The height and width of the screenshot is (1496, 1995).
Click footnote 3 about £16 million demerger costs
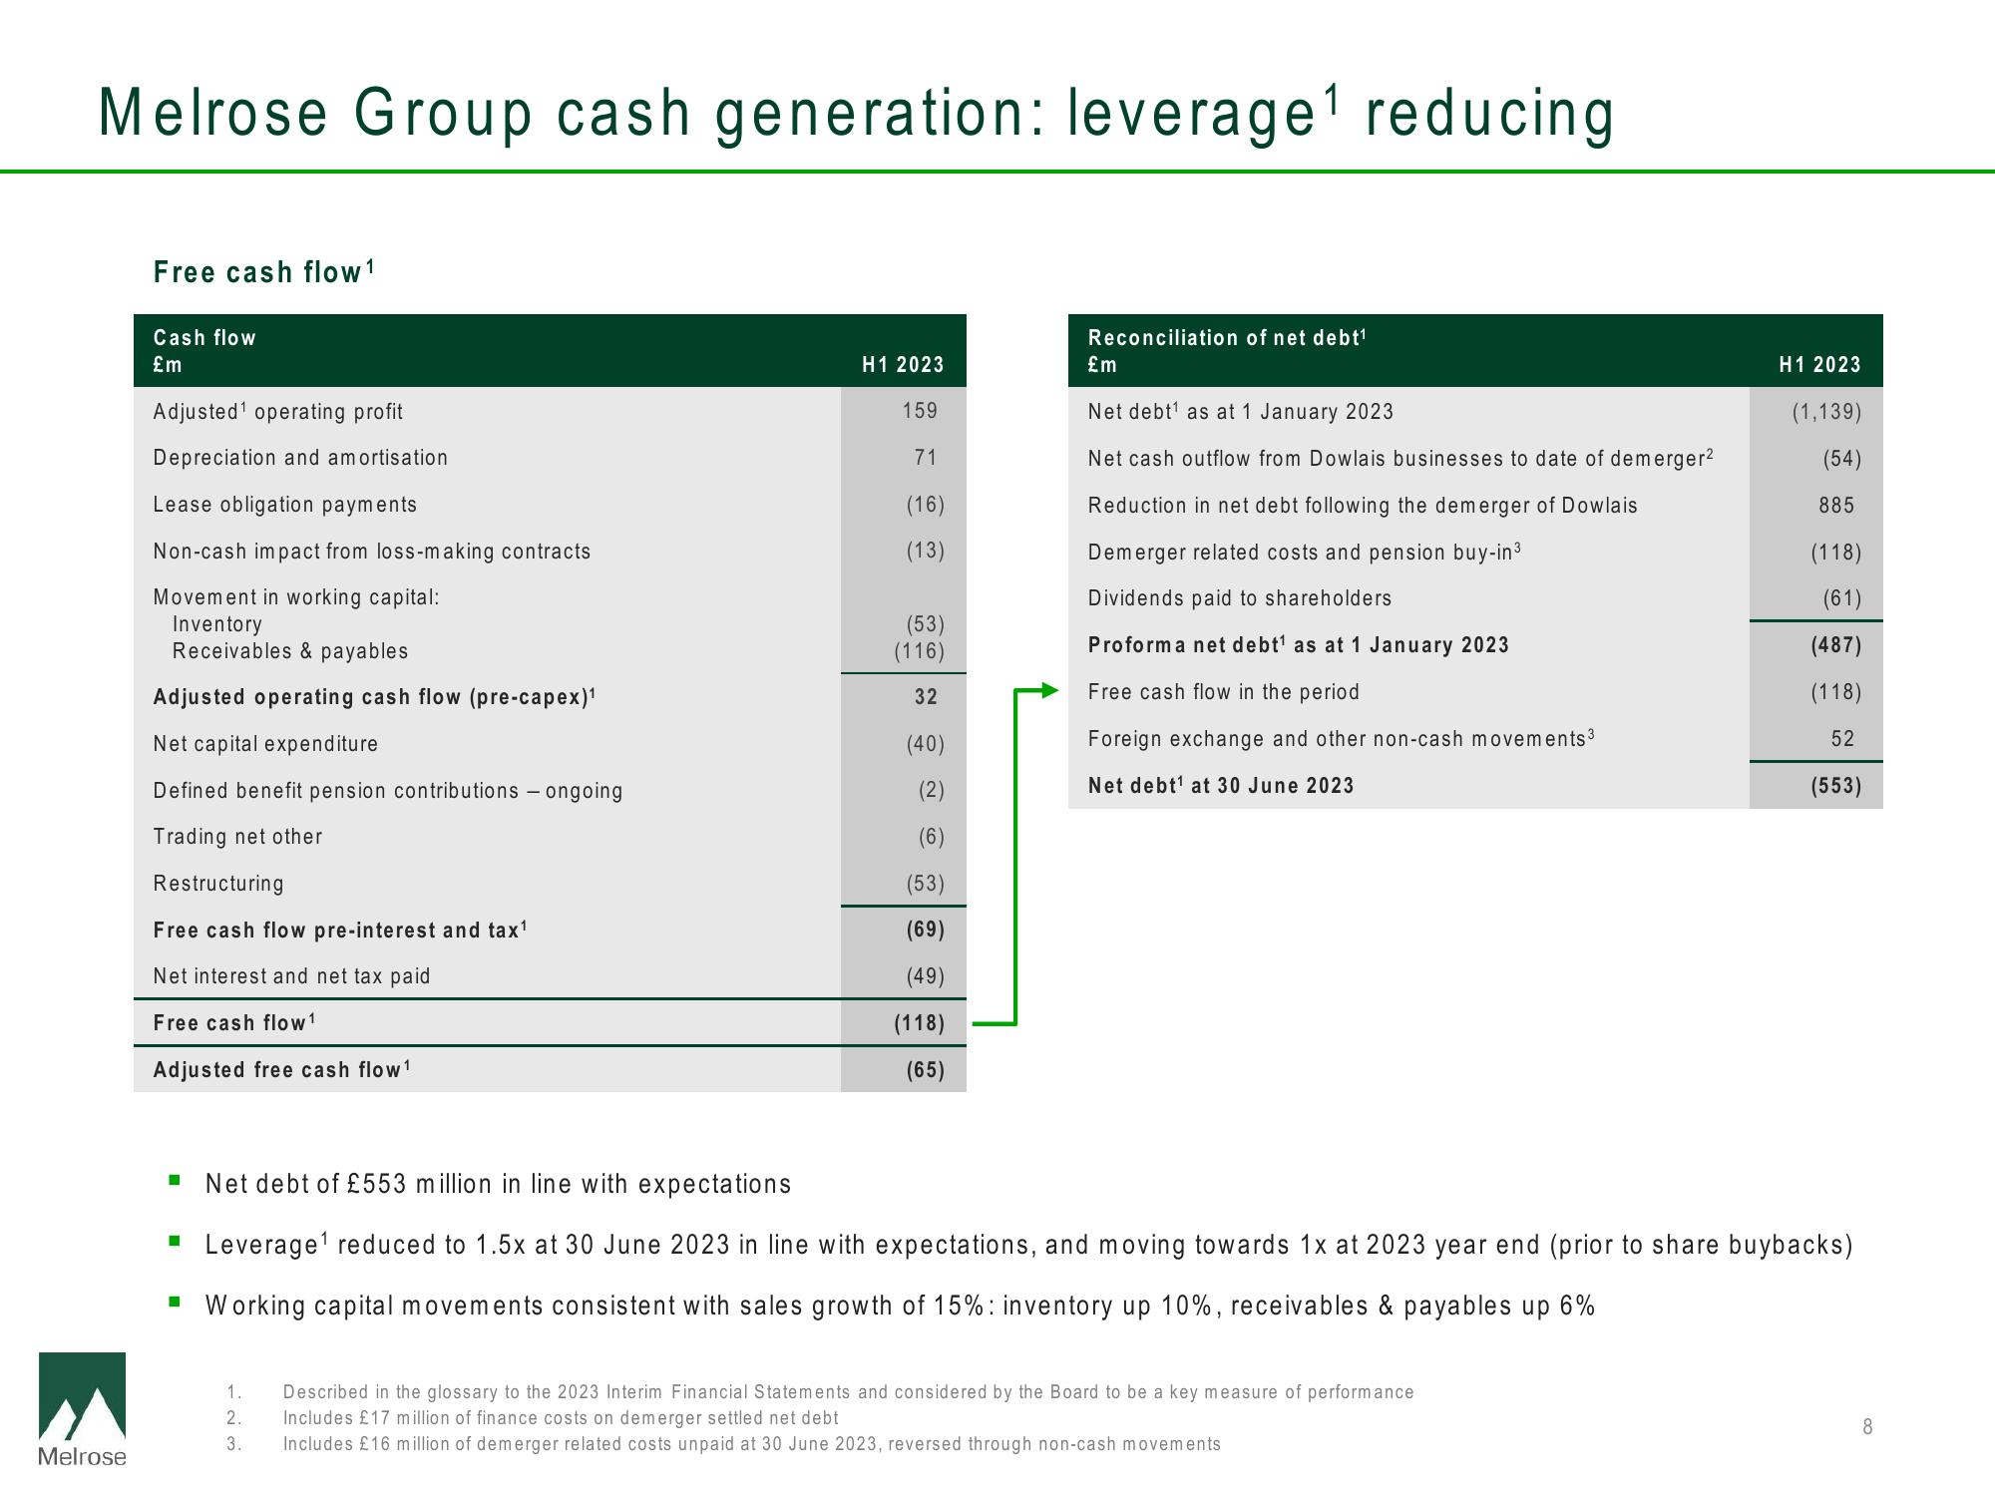pyautogui.click(x=751, y=1443)
